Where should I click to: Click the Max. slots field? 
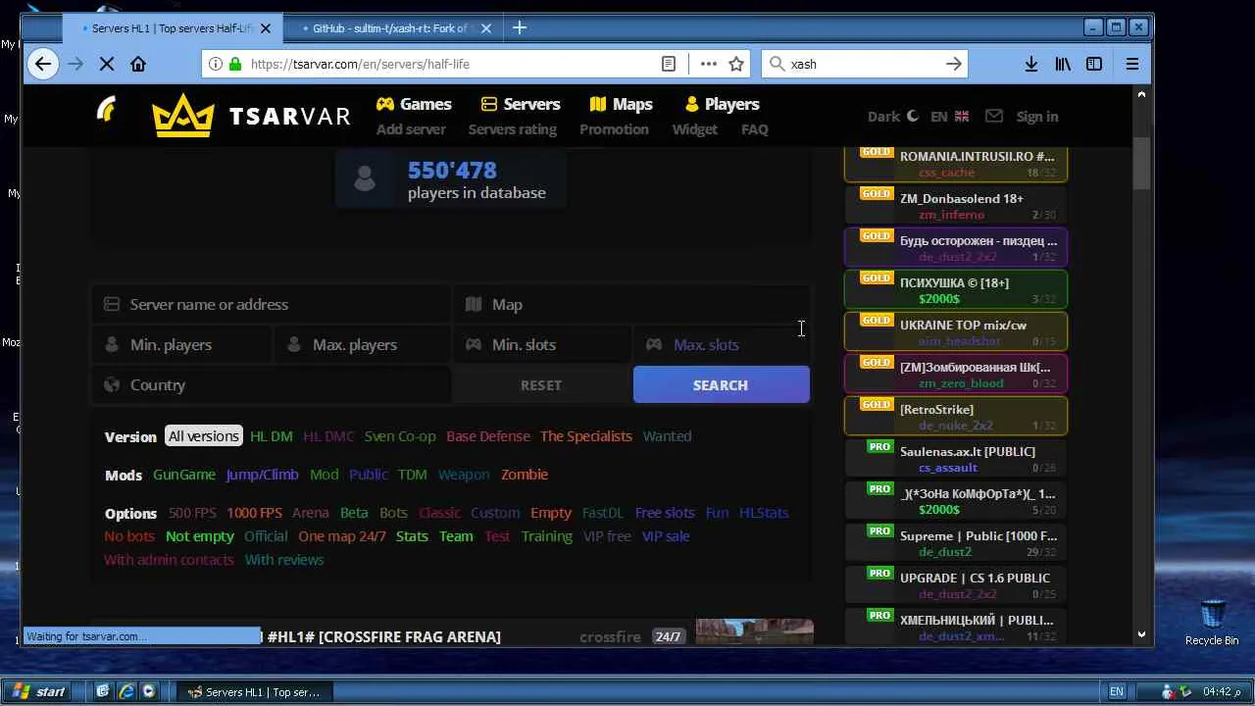pos(723,344)
